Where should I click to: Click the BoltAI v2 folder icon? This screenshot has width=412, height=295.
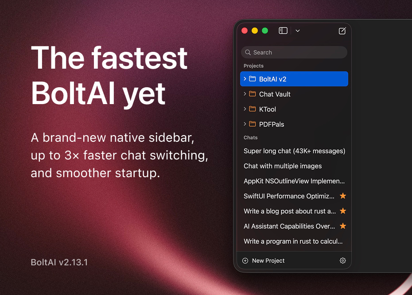pyautogui.click(x=253, y=79)
